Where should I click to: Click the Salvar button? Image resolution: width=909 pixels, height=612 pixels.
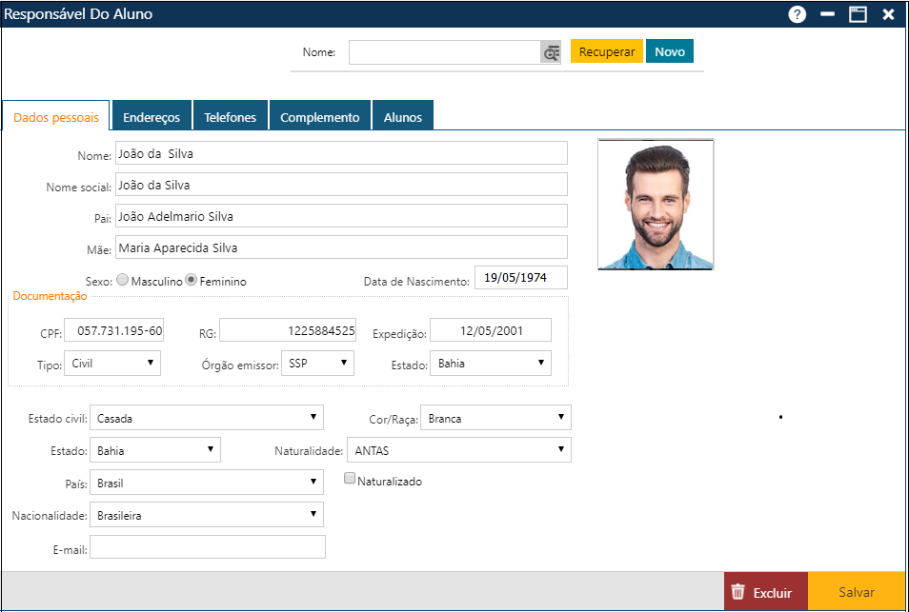click(856, 592)
